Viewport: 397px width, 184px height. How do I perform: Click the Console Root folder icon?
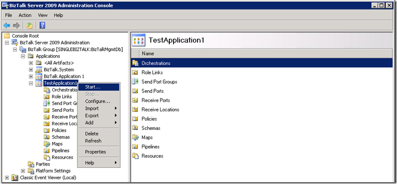[7, 36]
